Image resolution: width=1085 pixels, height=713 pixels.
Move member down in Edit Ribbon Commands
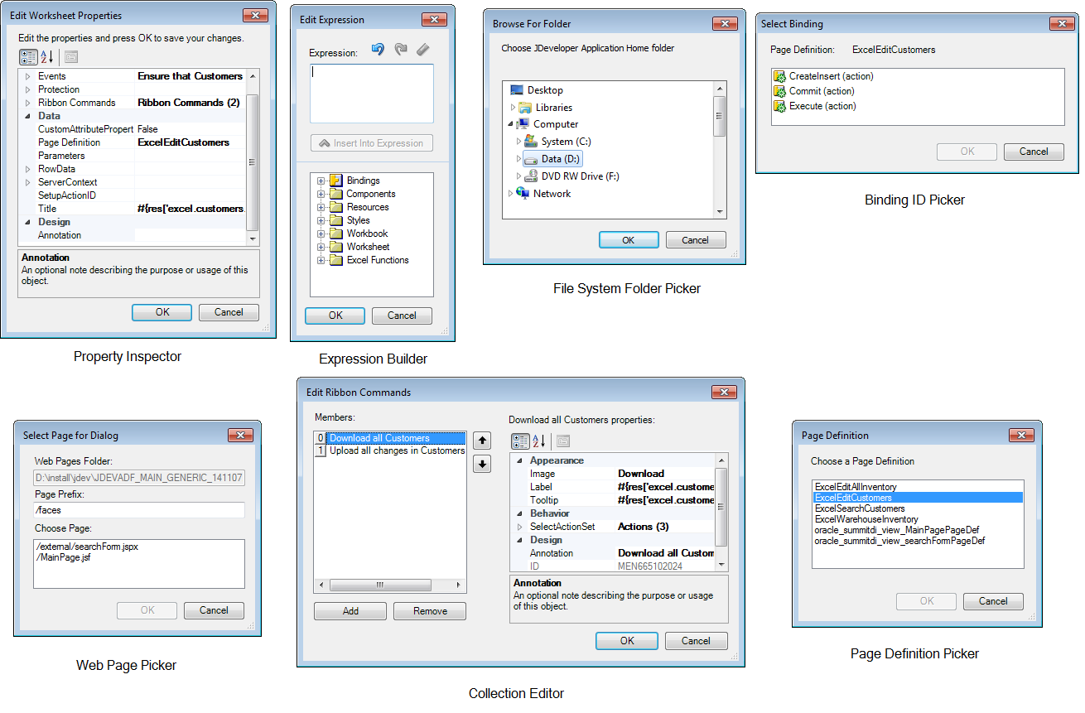(x=482, y=464)
